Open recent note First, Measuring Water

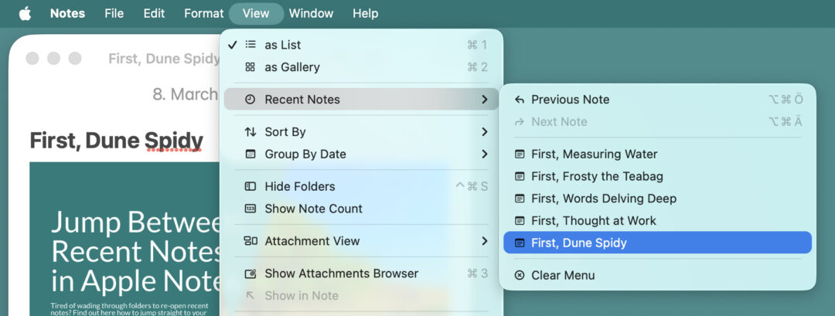point(658,155)
